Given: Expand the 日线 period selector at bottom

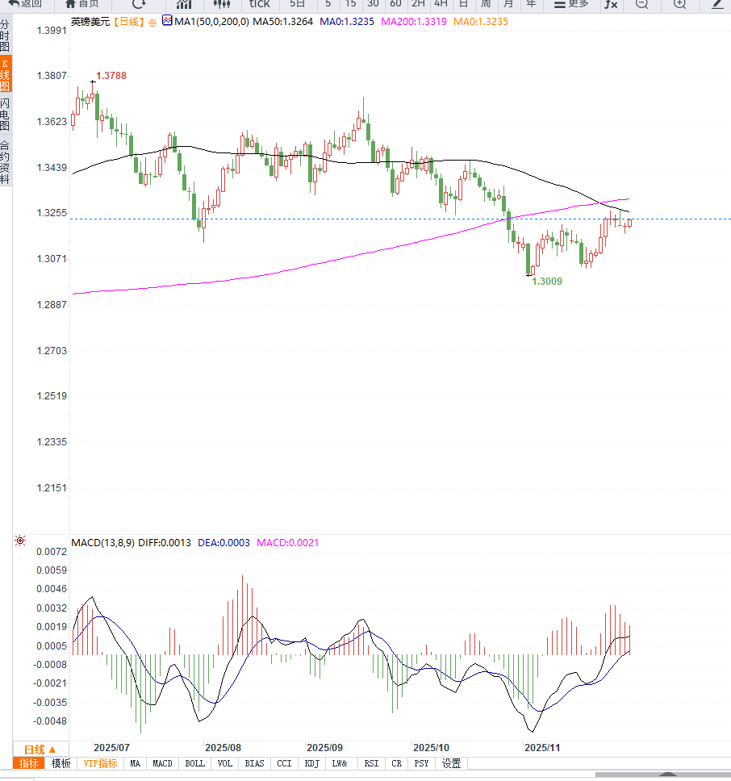Looking at the screenshot, I should coord(40,749).
